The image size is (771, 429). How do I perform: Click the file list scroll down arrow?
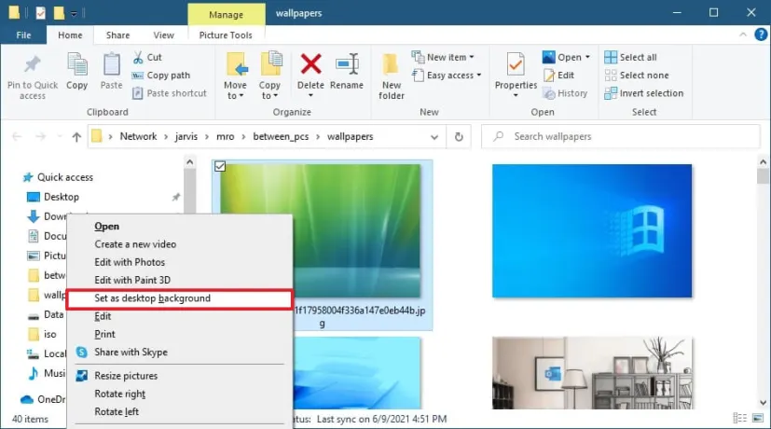[763, 403]
